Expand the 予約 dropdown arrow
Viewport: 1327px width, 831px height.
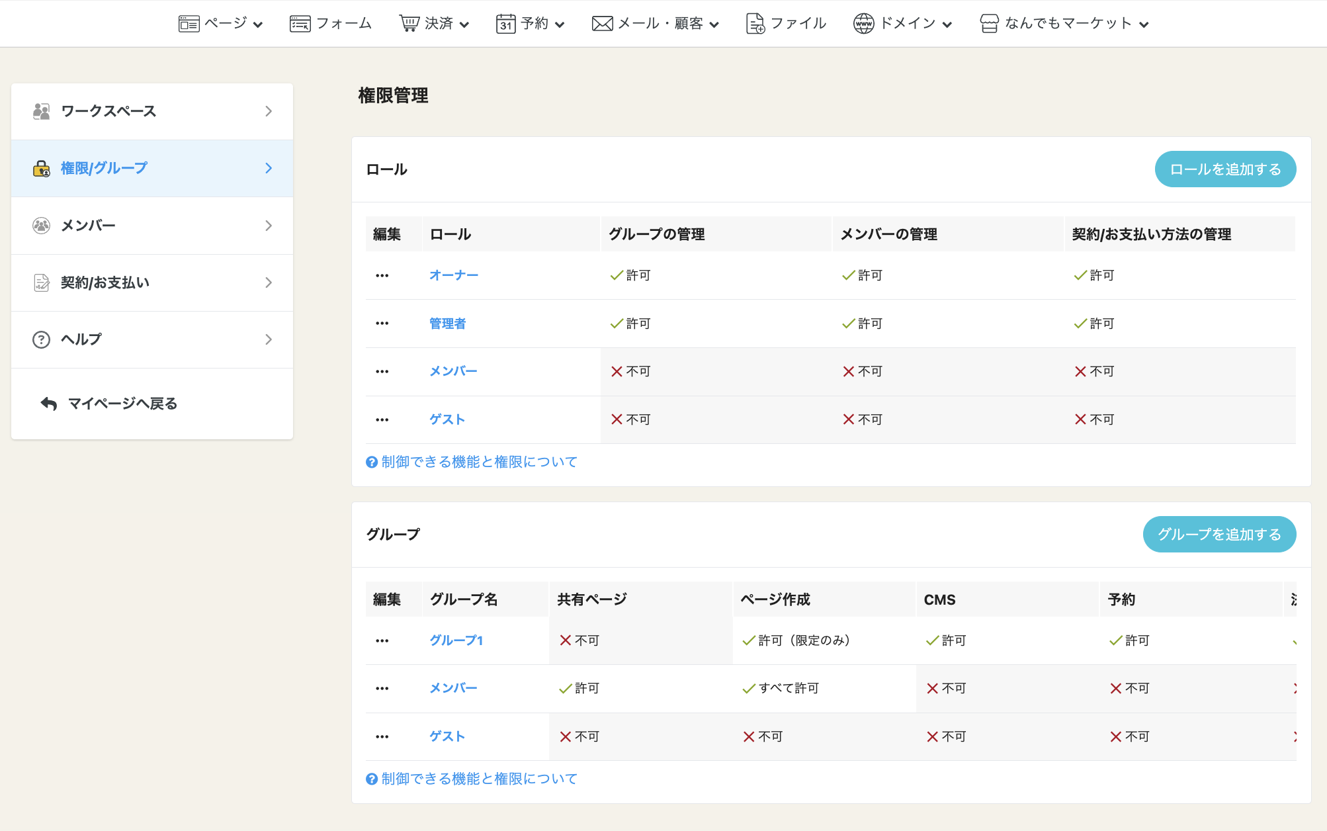[x=560, y=24]
